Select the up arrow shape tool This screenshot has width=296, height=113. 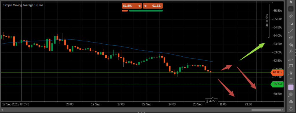291,73
